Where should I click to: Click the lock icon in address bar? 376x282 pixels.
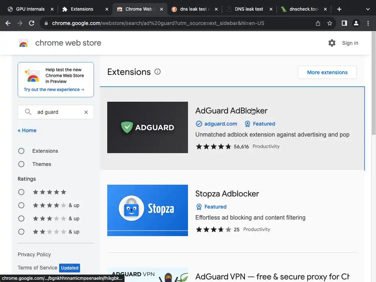pos(46,23)
